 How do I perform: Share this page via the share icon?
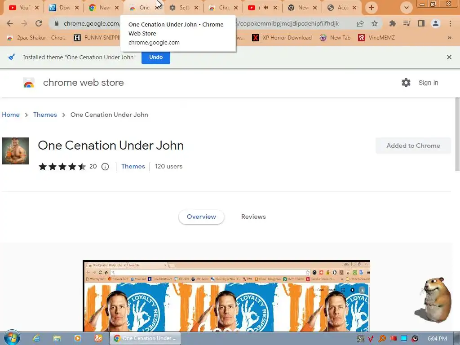point(360,23)
